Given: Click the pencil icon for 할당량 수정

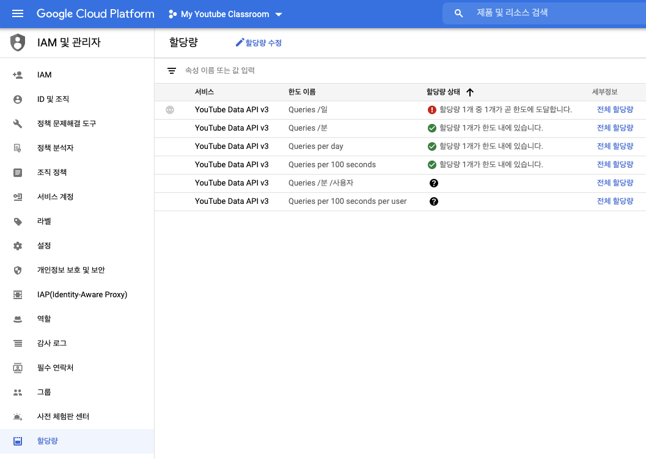Looking at the screenshot, I should [240, 42].
